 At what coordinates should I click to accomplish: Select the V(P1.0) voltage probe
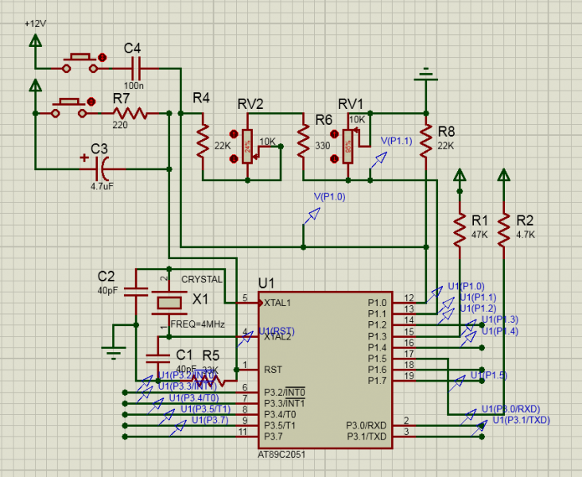point(312,216)
